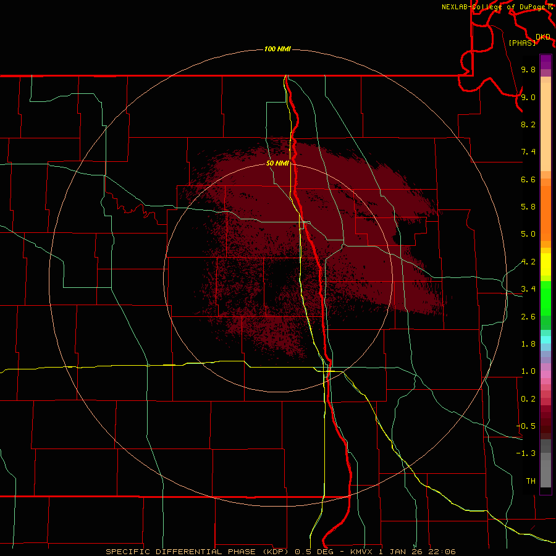This screenshot has width=556, height=556.
Task: Select the yellow segment of the color bar
Action: pyautogui.click(x=545, y=264)
